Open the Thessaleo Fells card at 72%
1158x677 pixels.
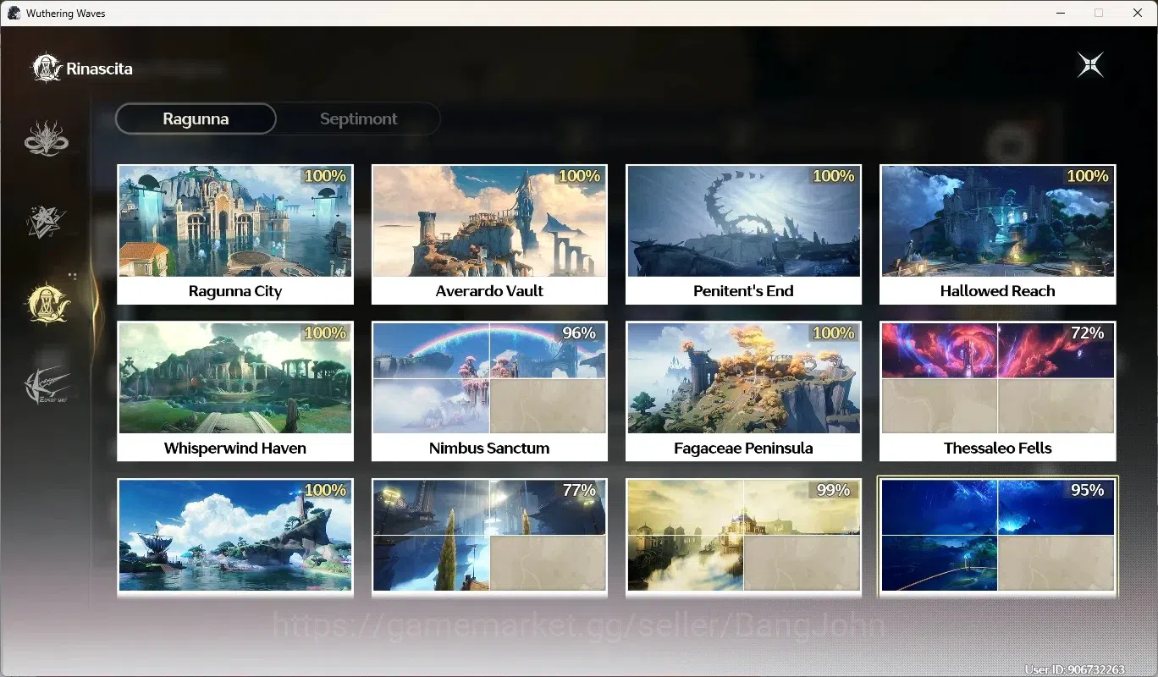[998, 391]
